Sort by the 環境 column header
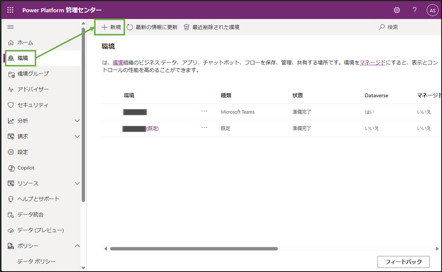 click(x=129, y=96)
